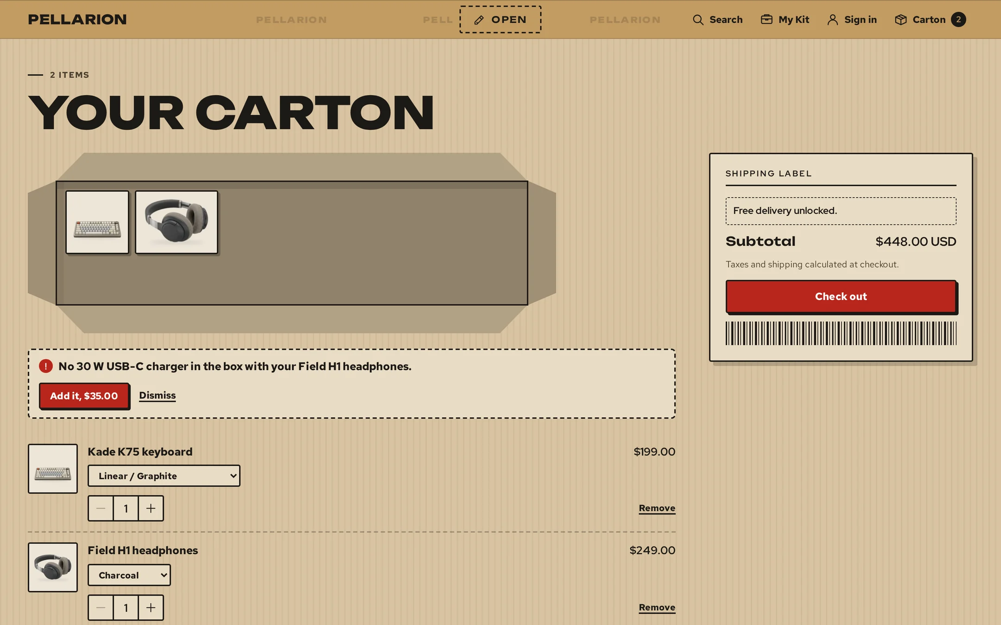Click the My Kit briefcase icon
The width and height of the screenshot is (1001, 625).
point(767,19)
